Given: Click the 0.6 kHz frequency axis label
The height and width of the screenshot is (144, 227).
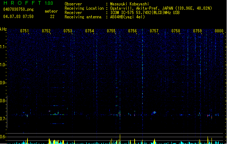Looking at the screenshot, I should [x=3, y=137].
